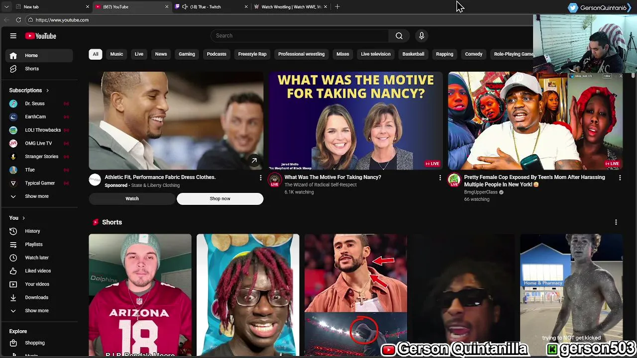Open The Wizard of Radical Self-Respect channel avatar

pyautogui.click(x=274, y=180)
